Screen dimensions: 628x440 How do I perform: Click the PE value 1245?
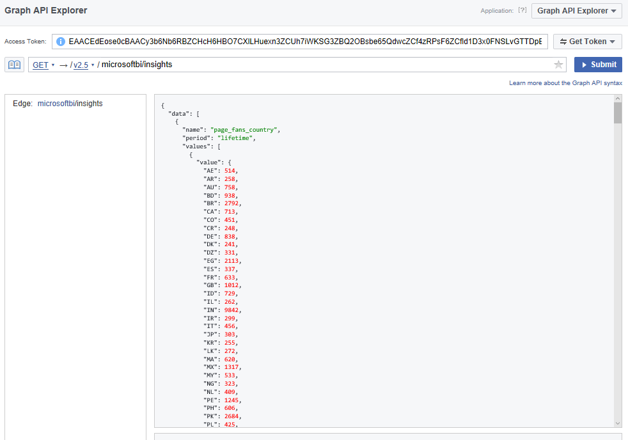231,400
